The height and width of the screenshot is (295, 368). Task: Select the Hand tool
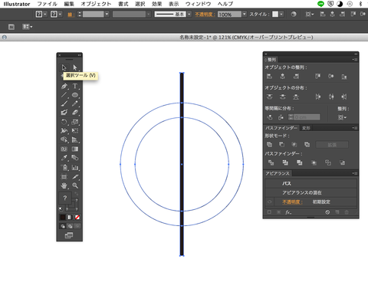(x=64, y=185)
